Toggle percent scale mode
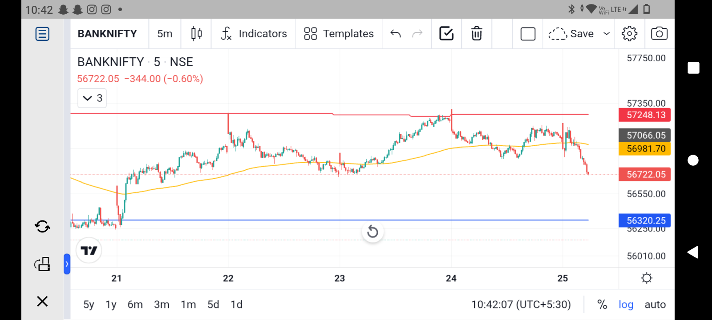Screen dimensions: 712x320 coord(602,304)
